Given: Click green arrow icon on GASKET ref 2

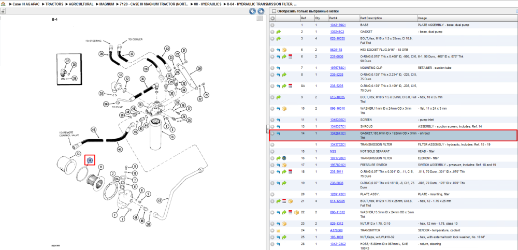Looking at the screenshot, I should [x=279, y=32].
